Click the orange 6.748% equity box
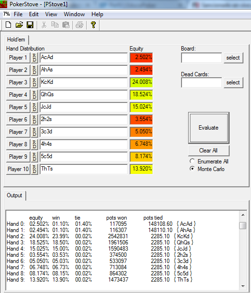 click(141, 144)
